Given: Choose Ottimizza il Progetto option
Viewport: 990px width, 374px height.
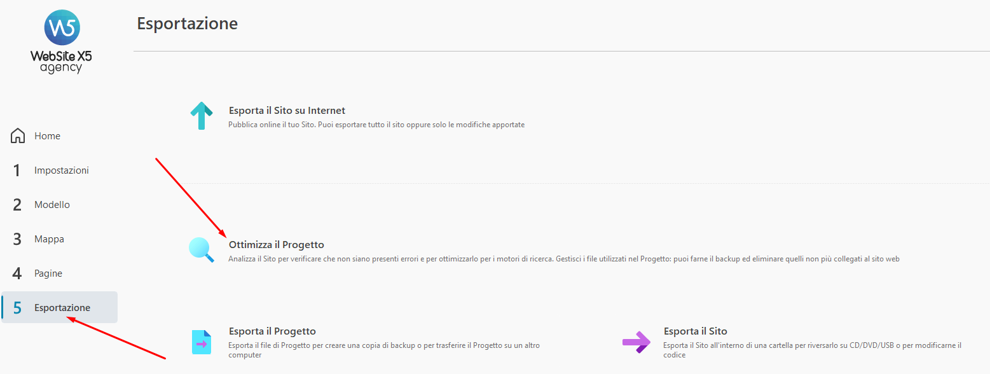Looking at the screenshot, I should (277, 245).
